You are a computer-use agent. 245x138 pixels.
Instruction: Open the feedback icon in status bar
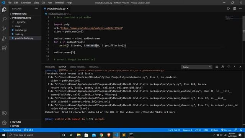236,130
